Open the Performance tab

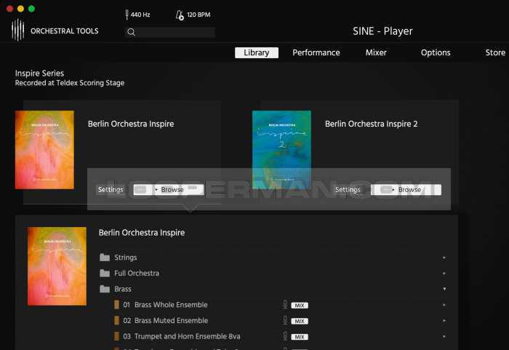point(316,52)
